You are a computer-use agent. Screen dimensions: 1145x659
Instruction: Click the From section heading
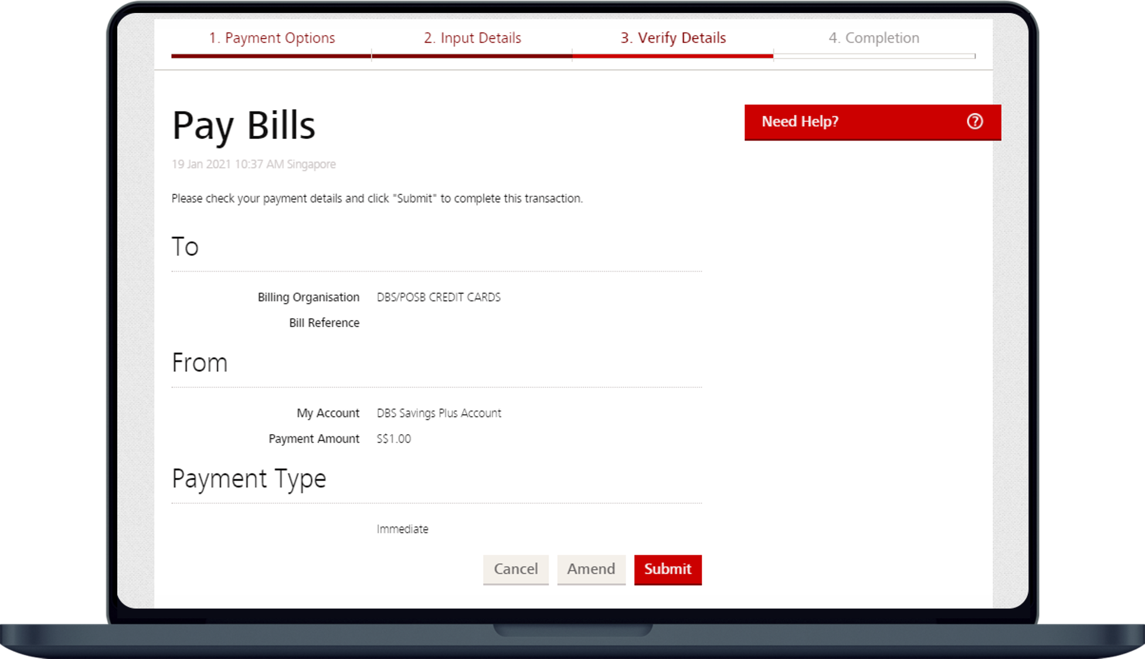[x=199, y=363]
